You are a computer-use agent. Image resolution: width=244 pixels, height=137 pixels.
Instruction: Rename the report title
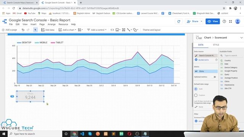click(x=40, y=20)
